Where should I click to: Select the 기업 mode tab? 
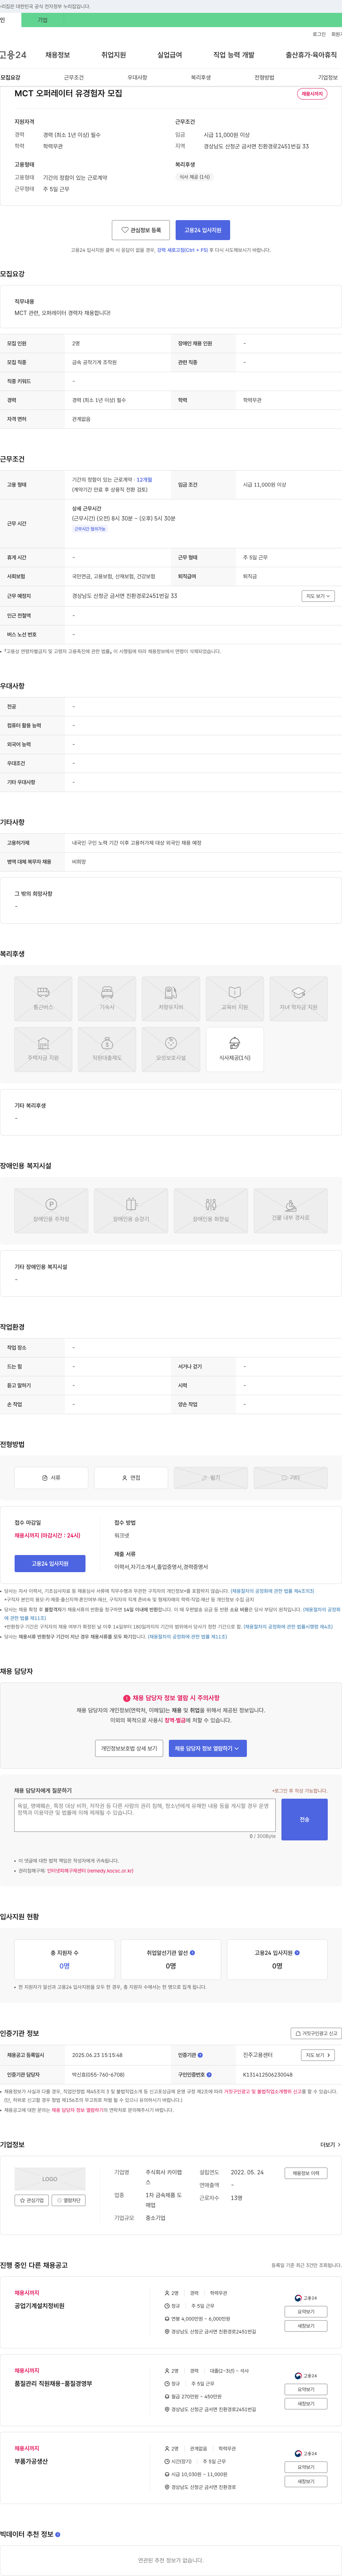[42, 20]
